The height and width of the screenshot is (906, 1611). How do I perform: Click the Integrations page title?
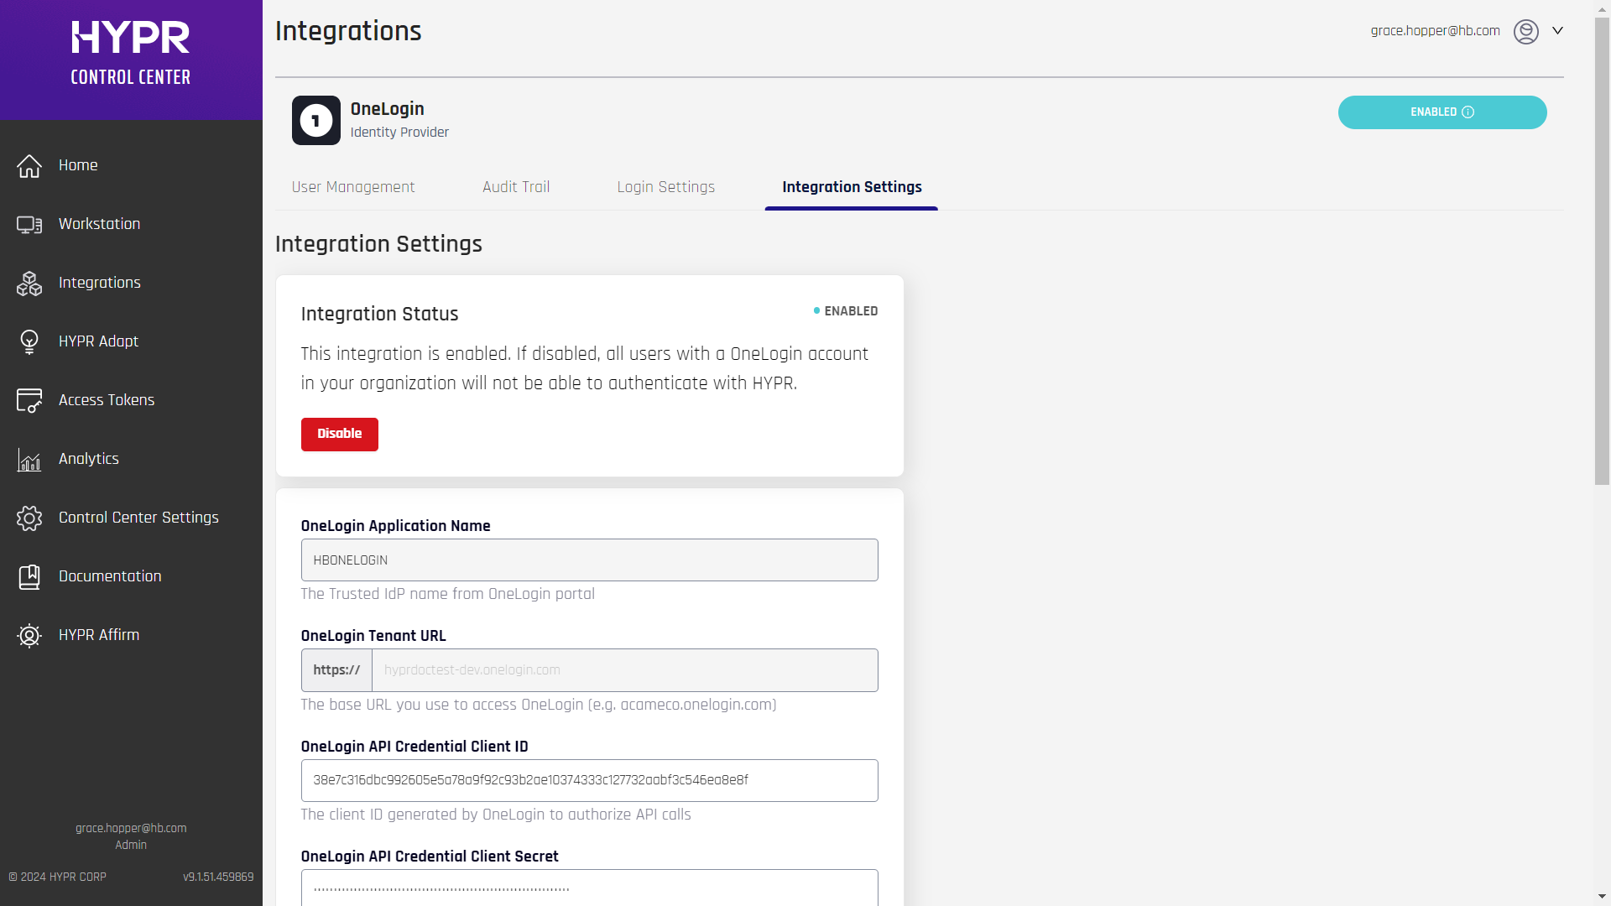[x=348, y=31]
